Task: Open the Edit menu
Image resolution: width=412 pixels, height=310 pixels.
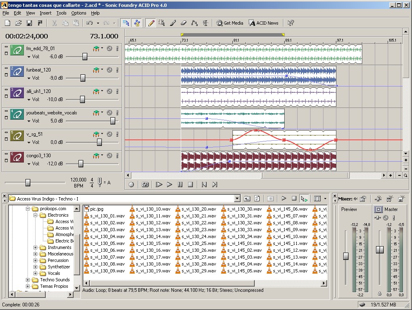Action: pos(17,13)
